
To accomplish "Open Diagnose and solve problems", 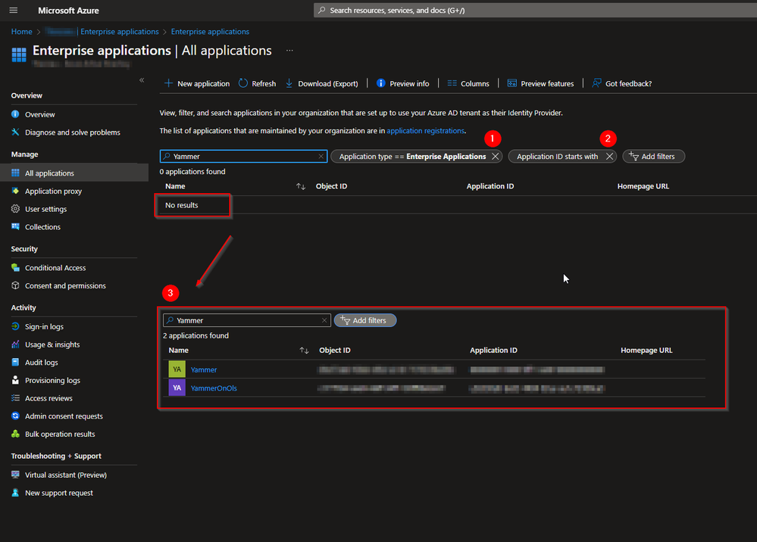I will pos(73,132).
